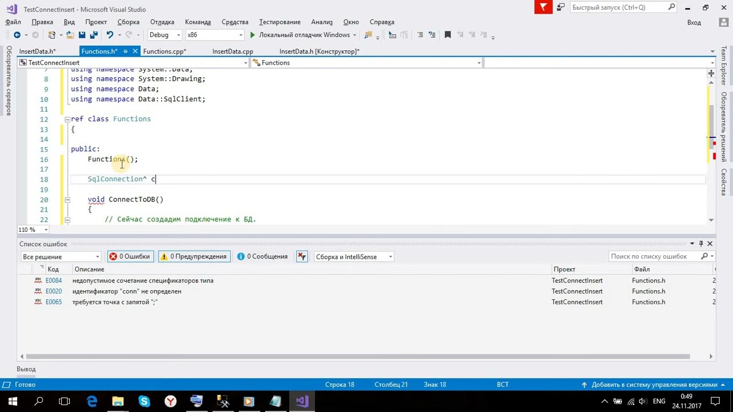
Task: Select error row E0084
Action: click(x=366, y=280)
